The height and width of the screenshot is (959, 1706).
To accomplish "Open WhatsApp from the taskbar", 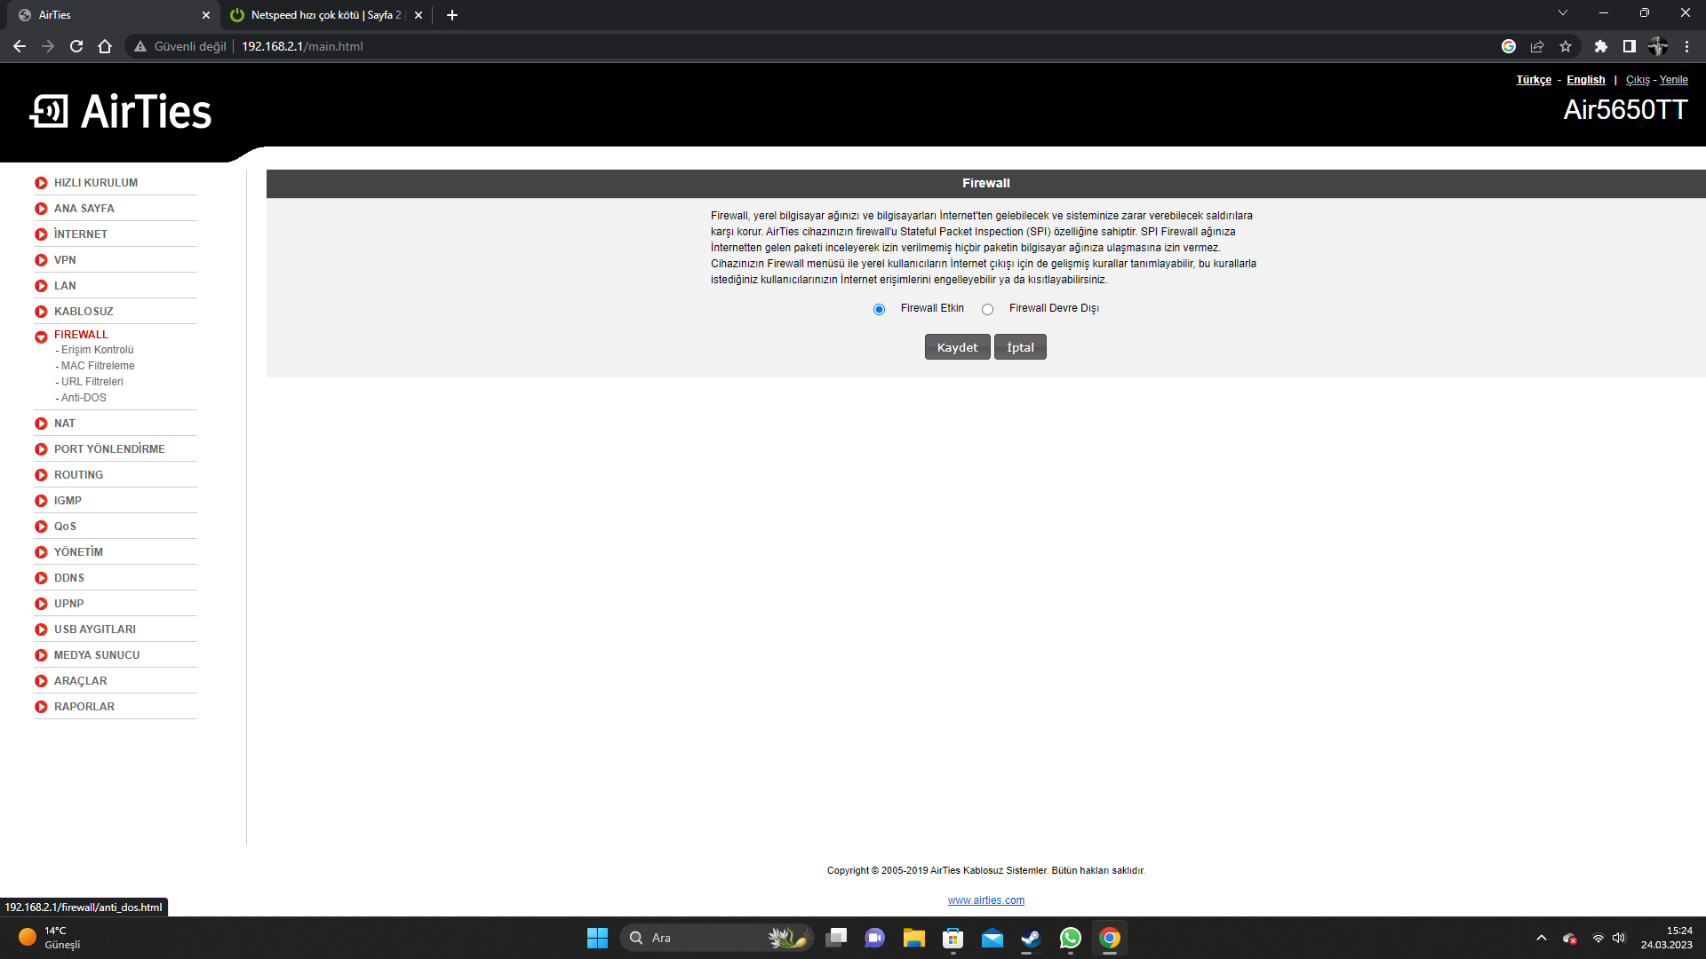I will pyautogui.click(x=1070, y=938).
